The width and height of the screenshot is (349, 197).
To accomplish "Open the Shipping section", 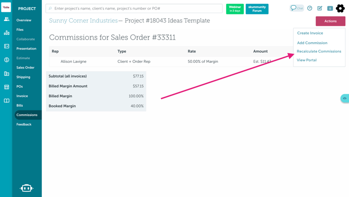I will pos(23,77).
